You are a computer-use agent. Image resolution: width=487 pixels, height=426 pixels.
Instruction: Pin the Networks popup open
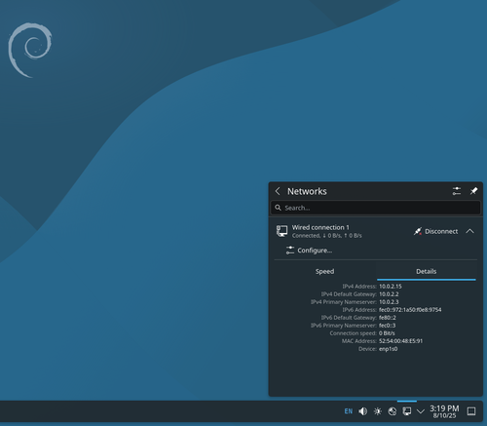pos(473,191)
